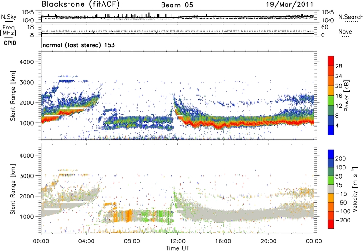Click the 'N.Search' legend label

[350, 17]
